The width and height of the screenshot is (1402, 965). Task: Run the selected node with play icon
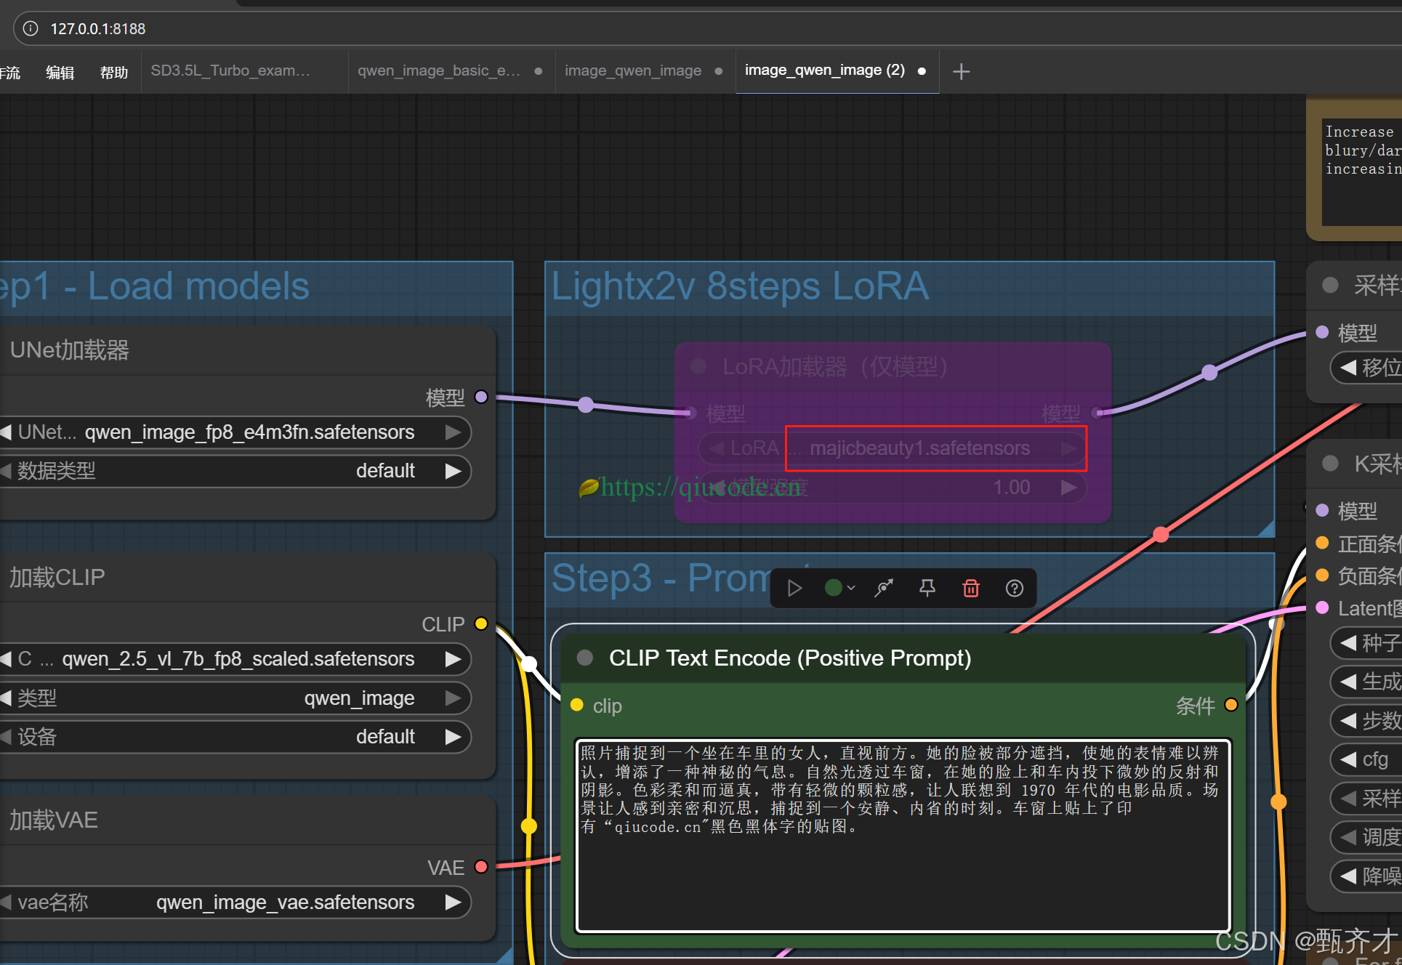click(794, 588)
